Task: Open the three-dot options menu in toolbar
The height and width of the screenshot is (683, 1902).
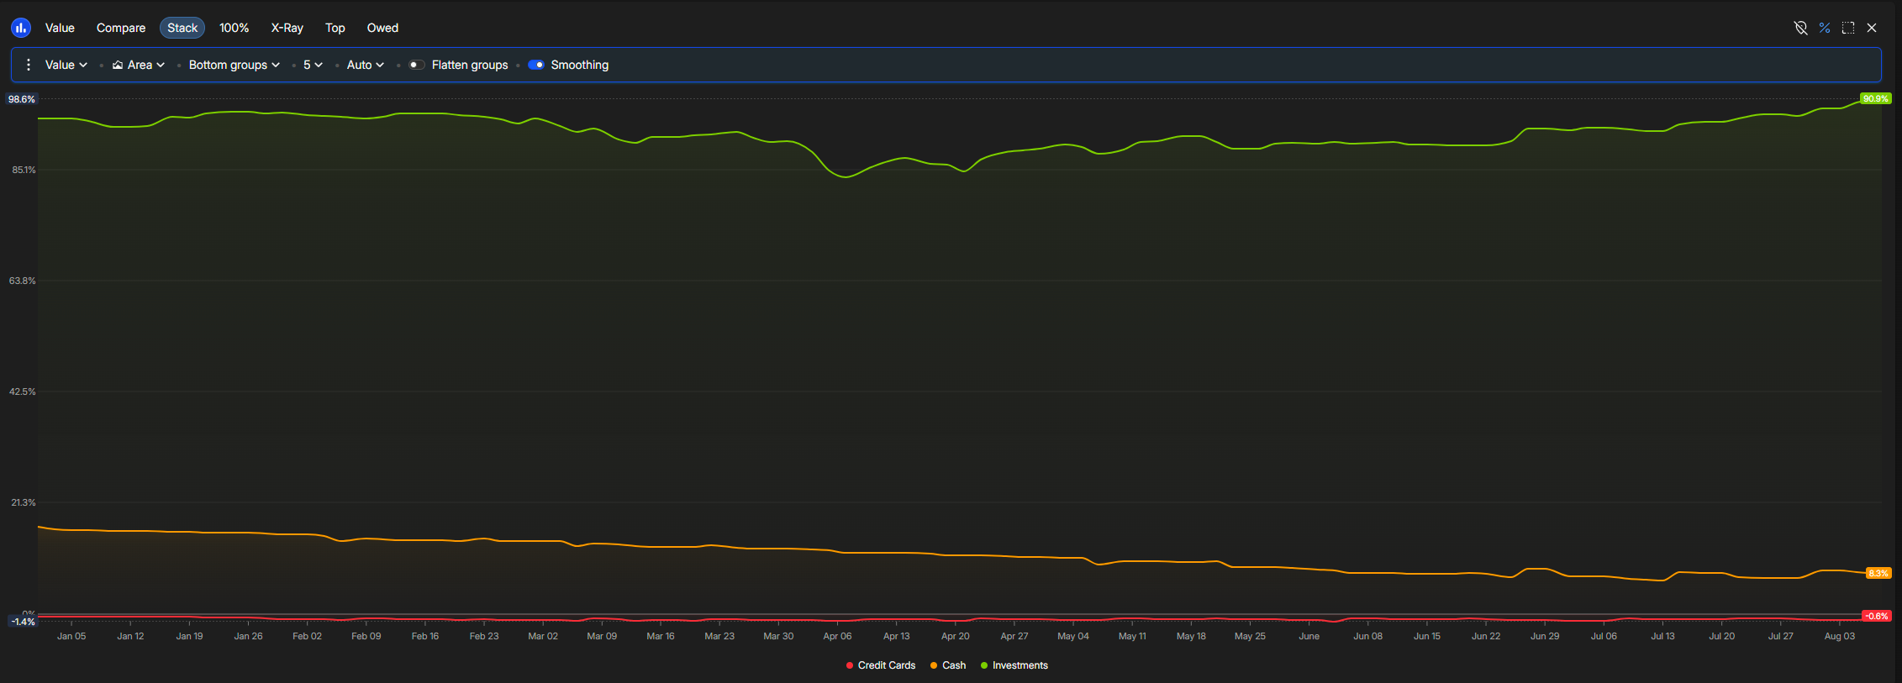Action: coord(29,65)
